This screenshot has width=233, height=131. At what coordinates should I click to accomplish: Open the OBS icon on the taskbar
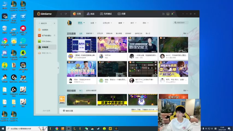[68, 128]
